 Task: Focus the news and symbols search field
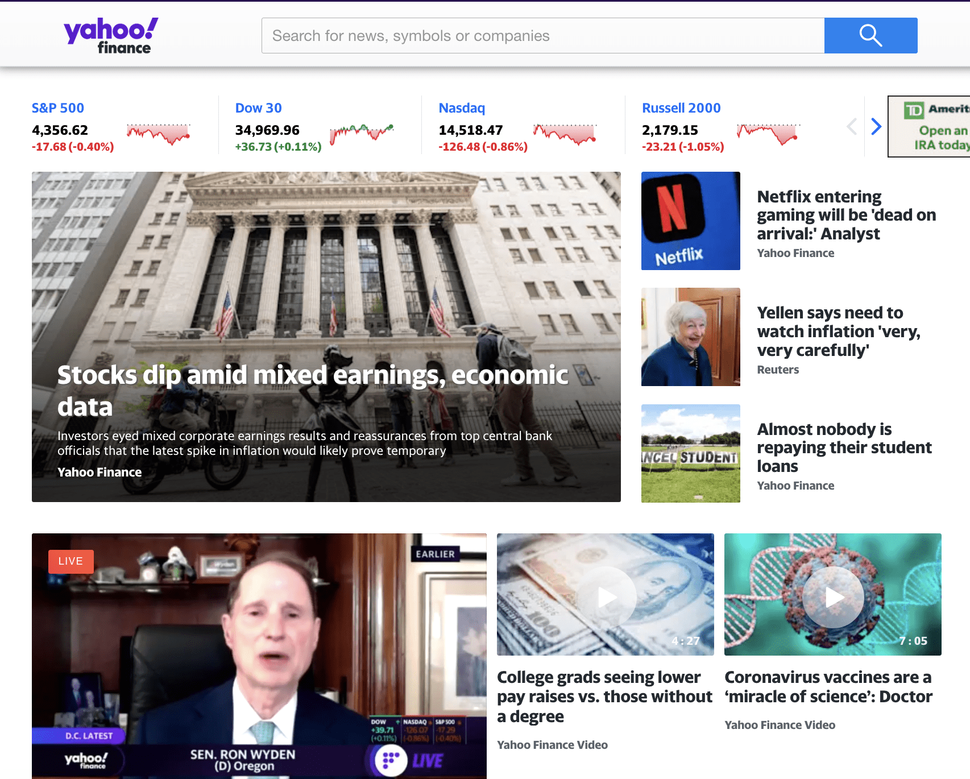(543, 36)
